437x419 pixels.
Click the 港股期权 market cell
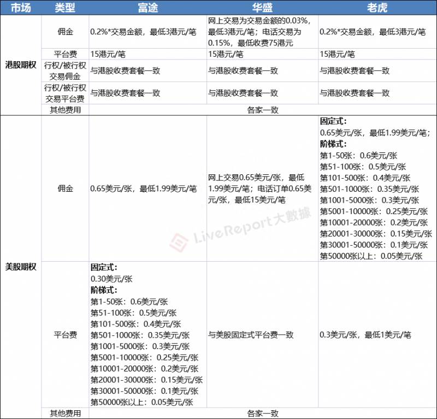point(21,65)
